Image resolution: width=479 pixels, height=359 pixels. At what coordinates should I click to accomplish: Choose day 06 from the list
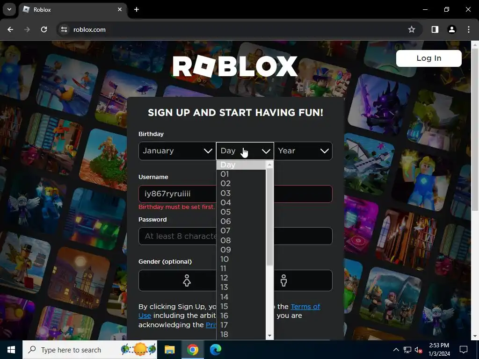241,221
